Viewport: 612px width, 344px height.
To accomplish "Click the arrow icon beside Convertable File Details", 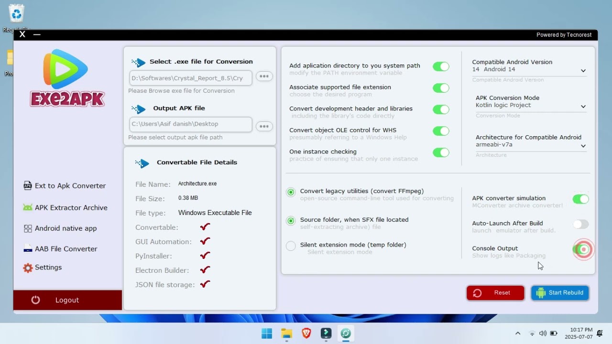I will (142, 163).
